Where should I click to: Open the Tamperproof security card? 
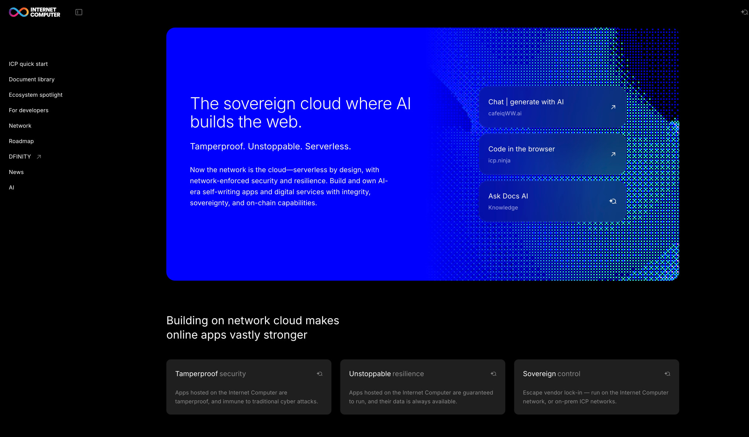point(249,387)
